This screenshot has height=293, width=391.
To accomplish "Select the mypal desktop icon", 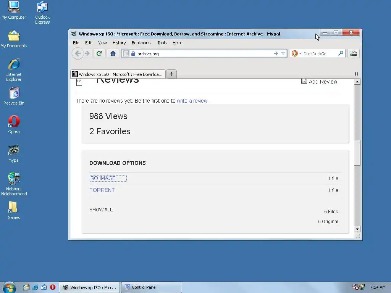I will click(x=14, y=153).
